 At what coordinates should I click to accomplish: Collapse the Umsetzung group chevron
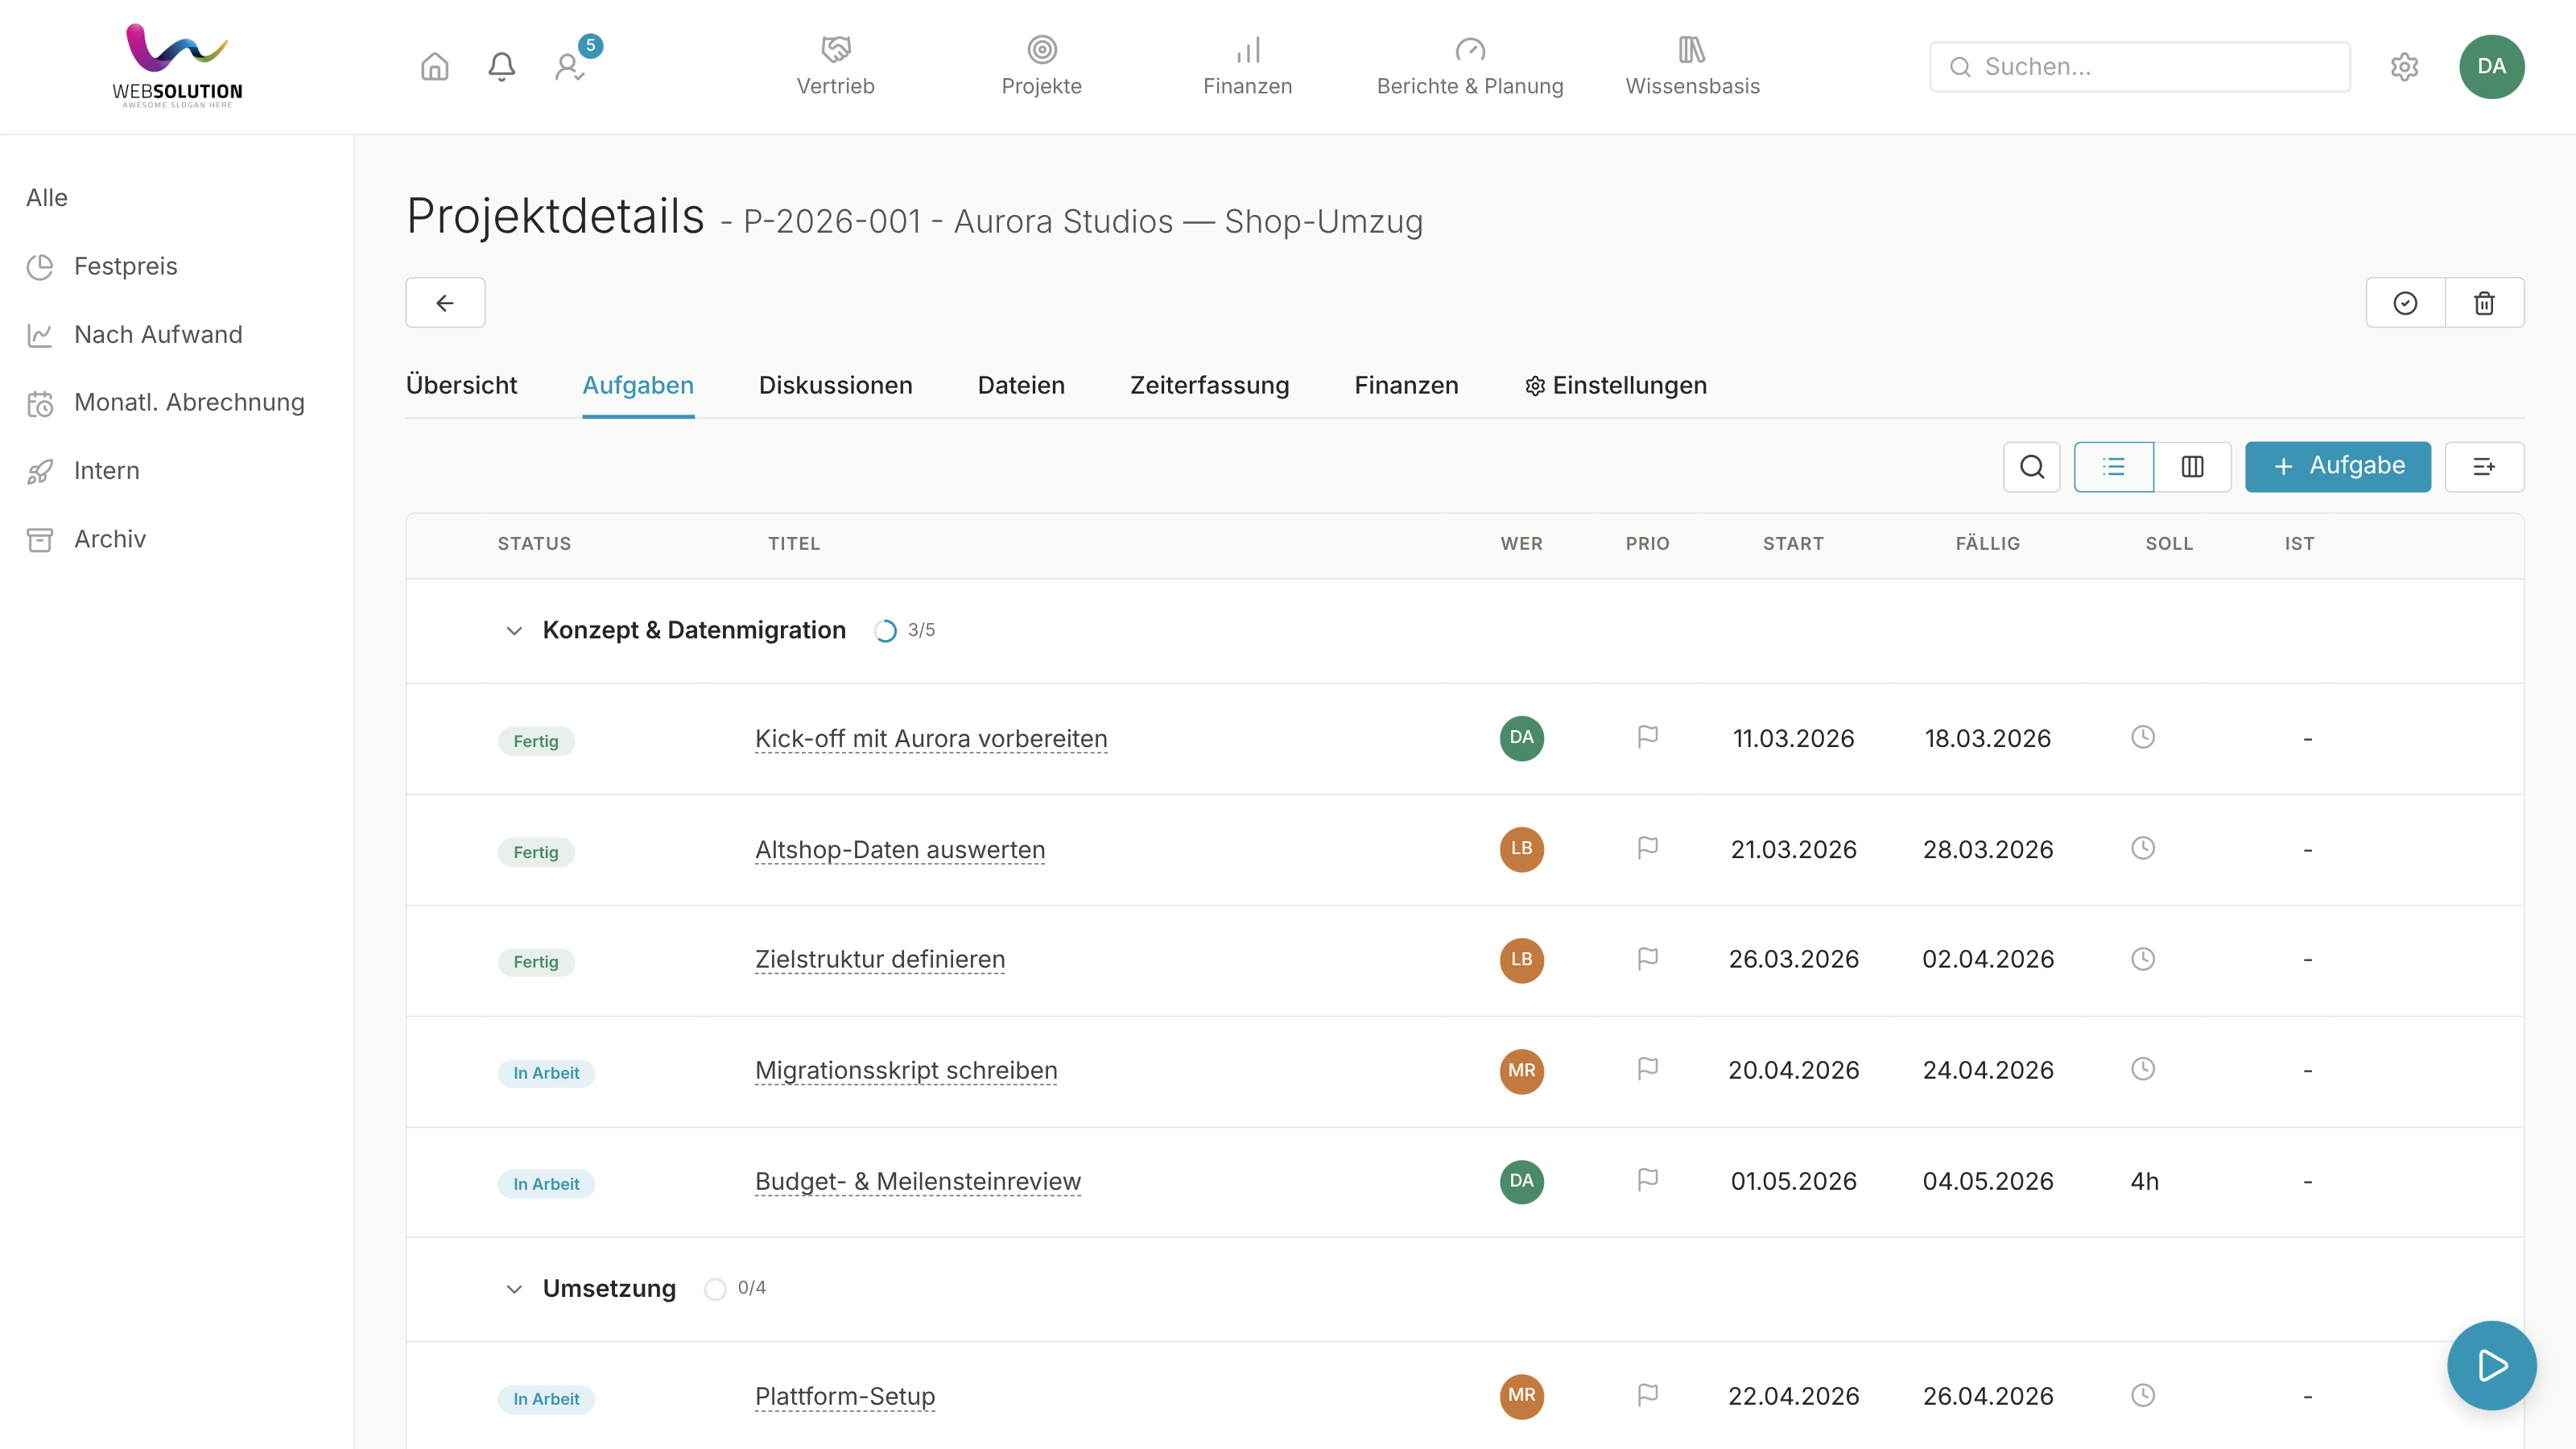coord(514,1289)
